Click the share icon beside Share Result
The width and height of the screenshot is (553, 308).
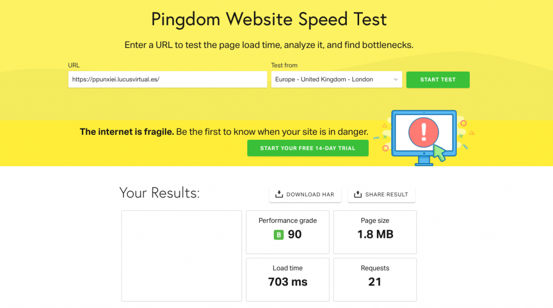[x=358, y=195]
